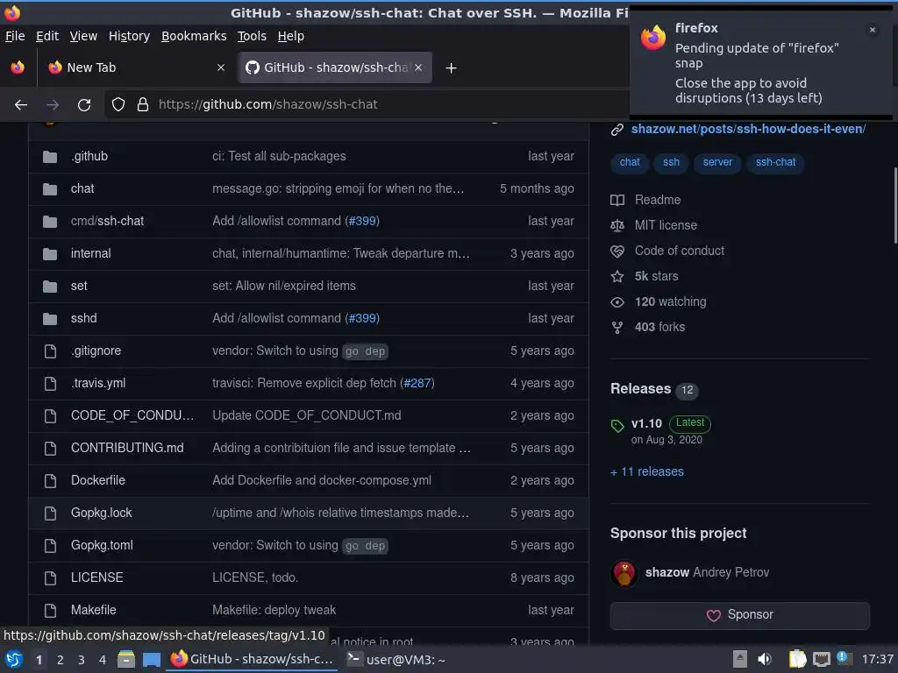Image resolution: width=898 pixels, height=673 pixels.
Task: Click the chat folder icon
Action: [x=50, y=189]
